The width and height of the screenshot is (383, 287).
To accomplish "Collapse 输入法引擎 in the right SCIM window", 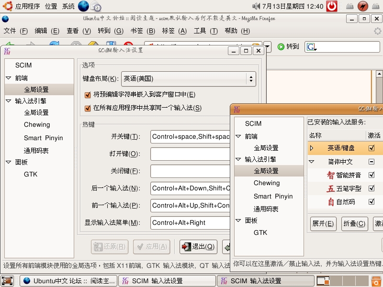I will tap(238, 159).
